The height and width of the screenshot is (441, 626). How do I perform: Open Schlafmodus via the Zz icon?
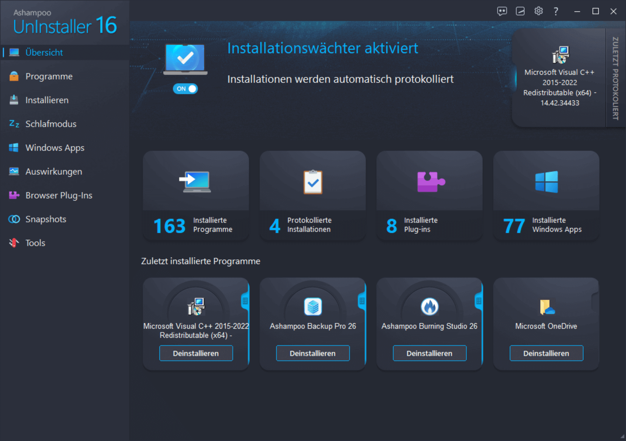(14, 124)
